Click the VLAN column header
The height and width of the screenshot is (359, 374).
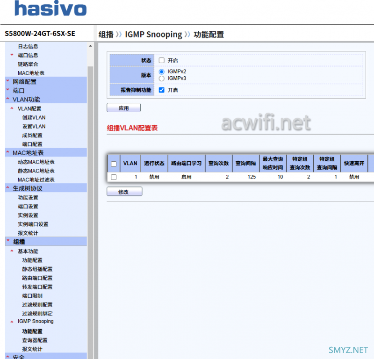tap(130, 164)
